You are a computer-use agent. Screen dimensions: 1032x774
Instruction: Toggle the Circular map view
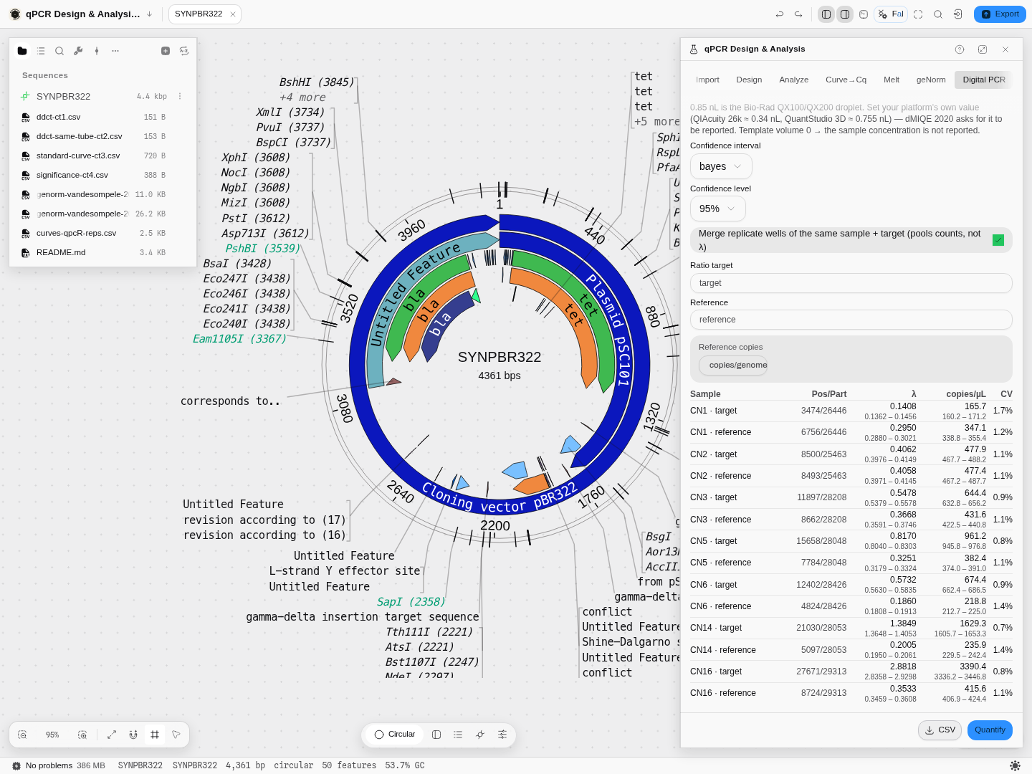tap(395, 735)
